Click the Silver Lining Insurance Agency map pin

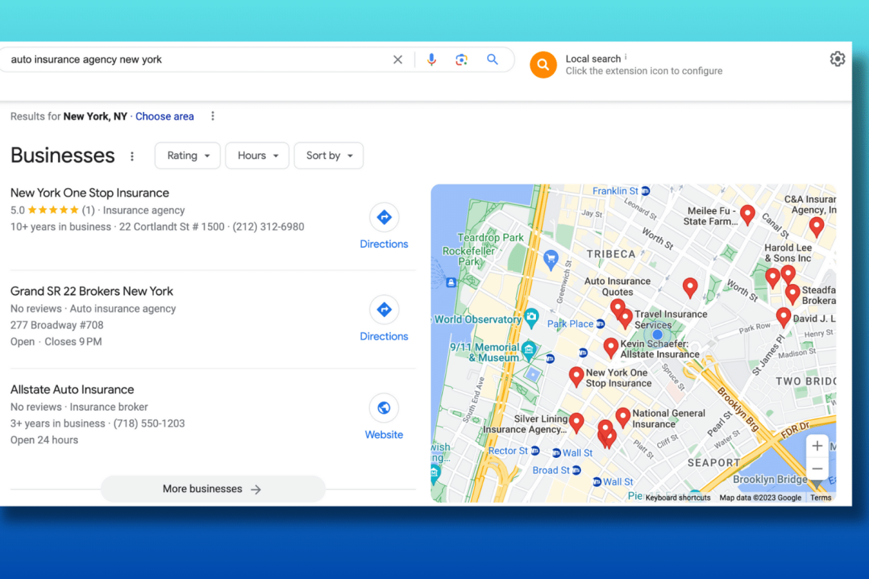click(x=576, y=423)
